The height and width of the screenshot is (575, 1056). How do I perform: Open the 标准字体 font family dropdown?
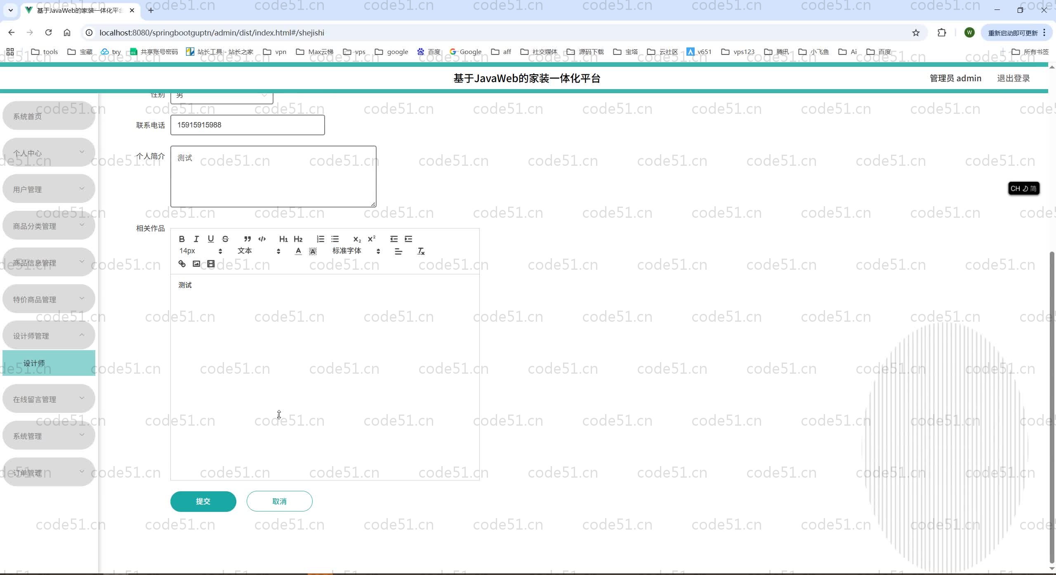click(x=356, y=251)
